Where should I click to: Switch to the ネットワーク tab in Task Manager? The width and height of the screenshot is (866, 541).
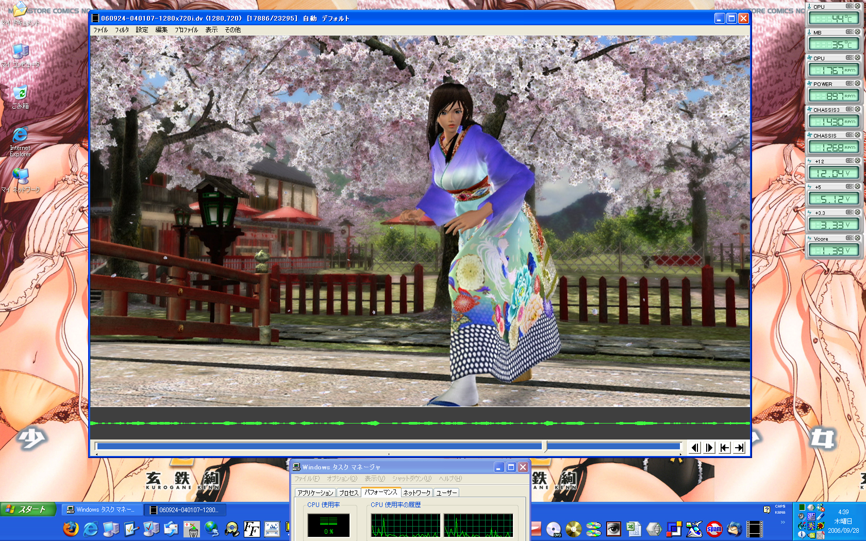click(x=417, y=493)
